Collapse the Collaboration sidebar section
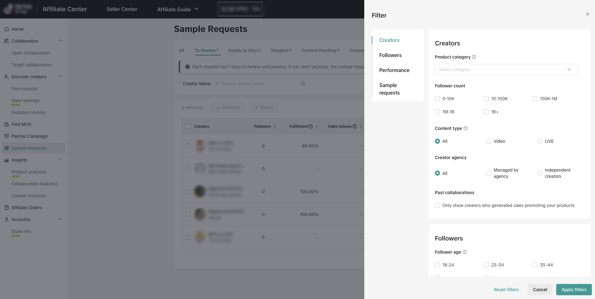The width and height of the screenshot is (595, 299). [60, 41]
